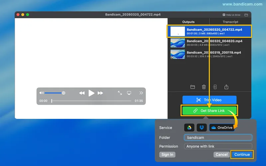Open output folder icon below the list
Image resolution: width=266 pixels, height=166 pixels.
pyautogui.click(x=193, y=87)
